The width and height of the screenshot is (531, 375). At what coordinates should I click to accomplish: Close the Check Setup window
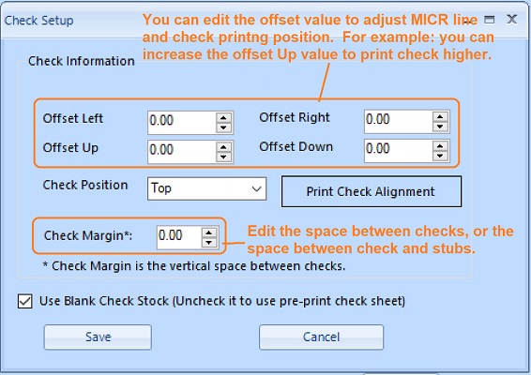(511, 20)
